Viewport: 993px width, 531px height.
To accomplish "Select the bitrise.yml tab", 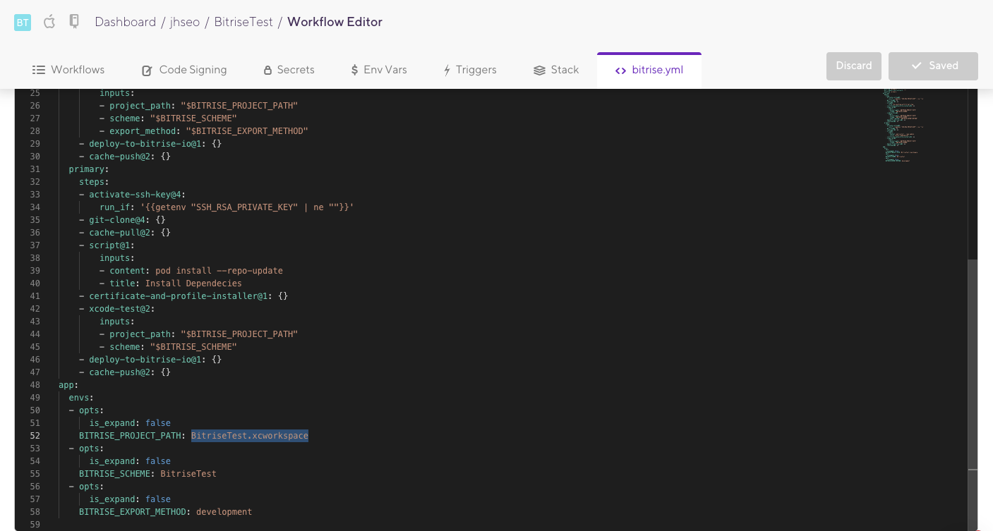I will click(x=649, y=70).
